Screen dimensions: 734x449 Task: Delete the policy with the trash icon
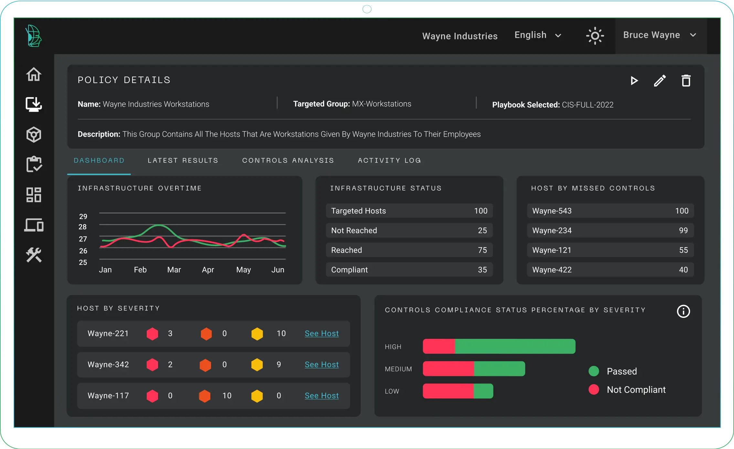[x=686, y=80]
